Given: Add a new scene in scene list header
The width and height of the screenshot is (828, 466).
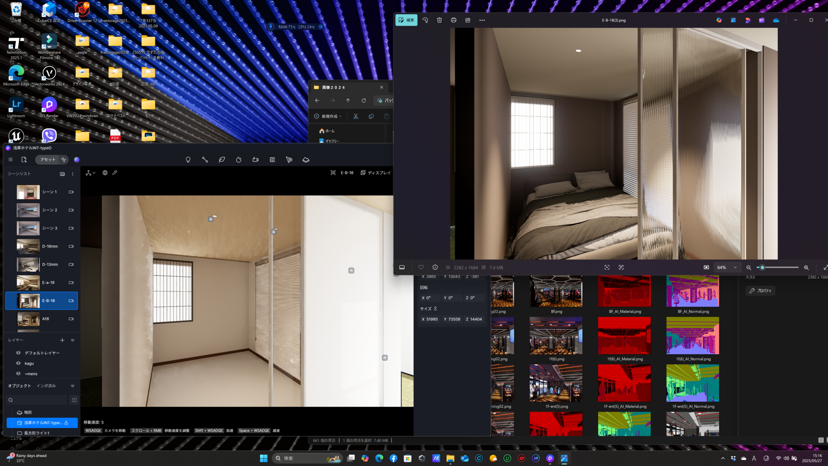Looking at the screenshot, I should point(62,174).
